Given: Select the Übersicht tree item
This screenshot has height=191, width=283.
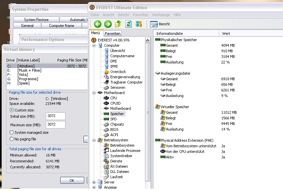Looking at the screenshot, I should (x=118, y=51).
